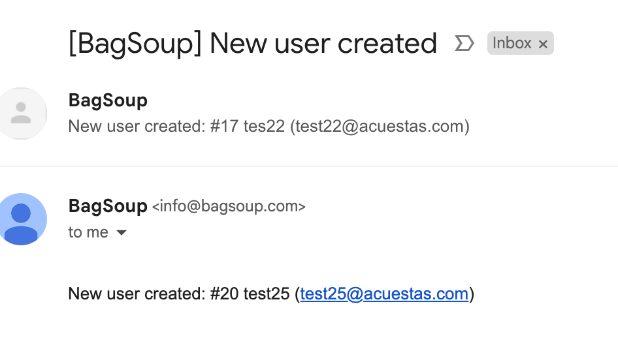Expand the collapsed BagSoup message by sender name
618x364 pixels.
pos(108,100)
